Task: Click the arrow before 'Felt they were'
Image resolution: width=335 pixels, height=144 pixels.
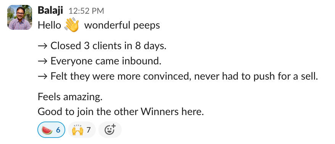Action: (42, 76)
